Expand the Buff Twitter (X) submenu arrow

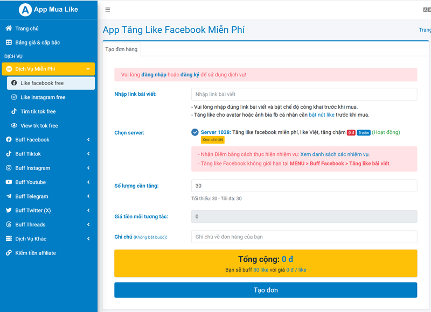click(88, 210)
